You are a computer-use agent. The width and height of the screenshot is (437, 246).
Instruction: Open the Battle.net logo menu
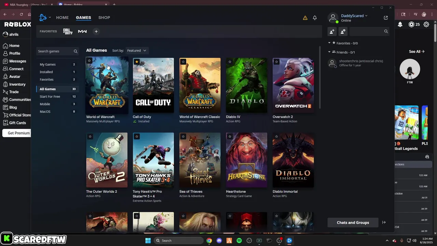[x=43, y=17]
